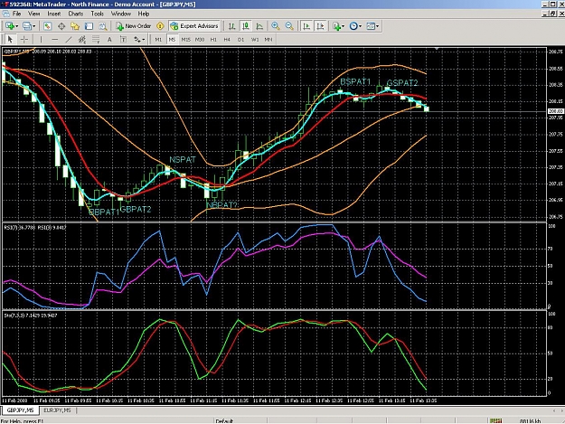The width and height of the screenshot is (565, 424).
Task: Open the Navigator folder-star icon
Action: 75,26
